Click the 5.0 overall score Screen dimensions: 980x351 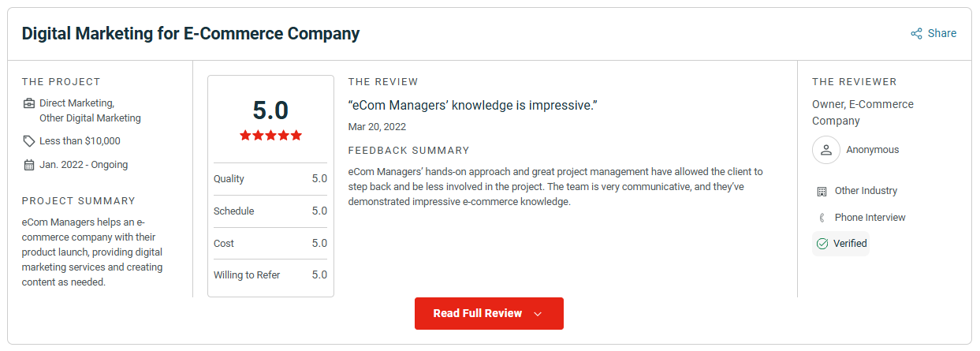[270, 110]
